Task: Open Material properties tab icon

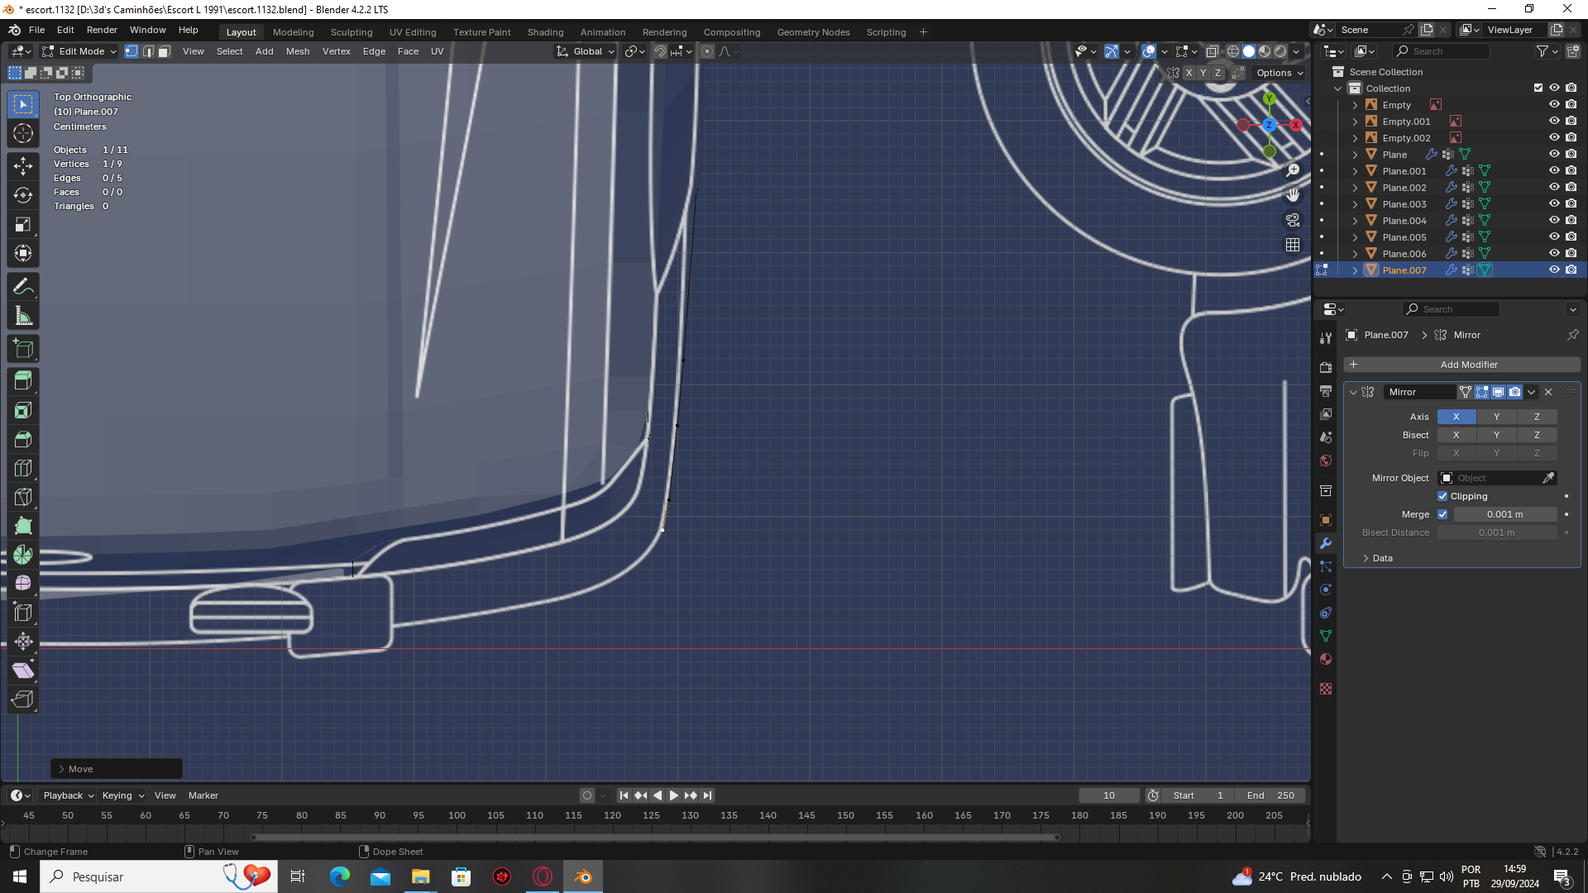Action: [1326, 659]
